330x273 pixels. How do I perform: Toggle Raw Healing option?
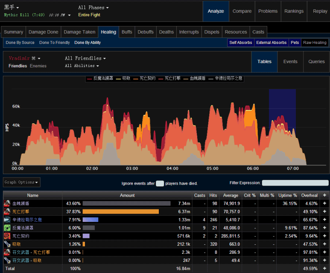(315, 43)
